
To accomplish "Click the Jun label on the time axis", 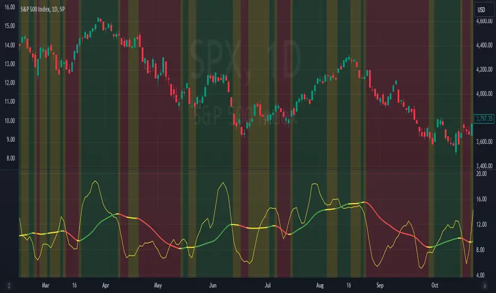I will click(212, 286).
